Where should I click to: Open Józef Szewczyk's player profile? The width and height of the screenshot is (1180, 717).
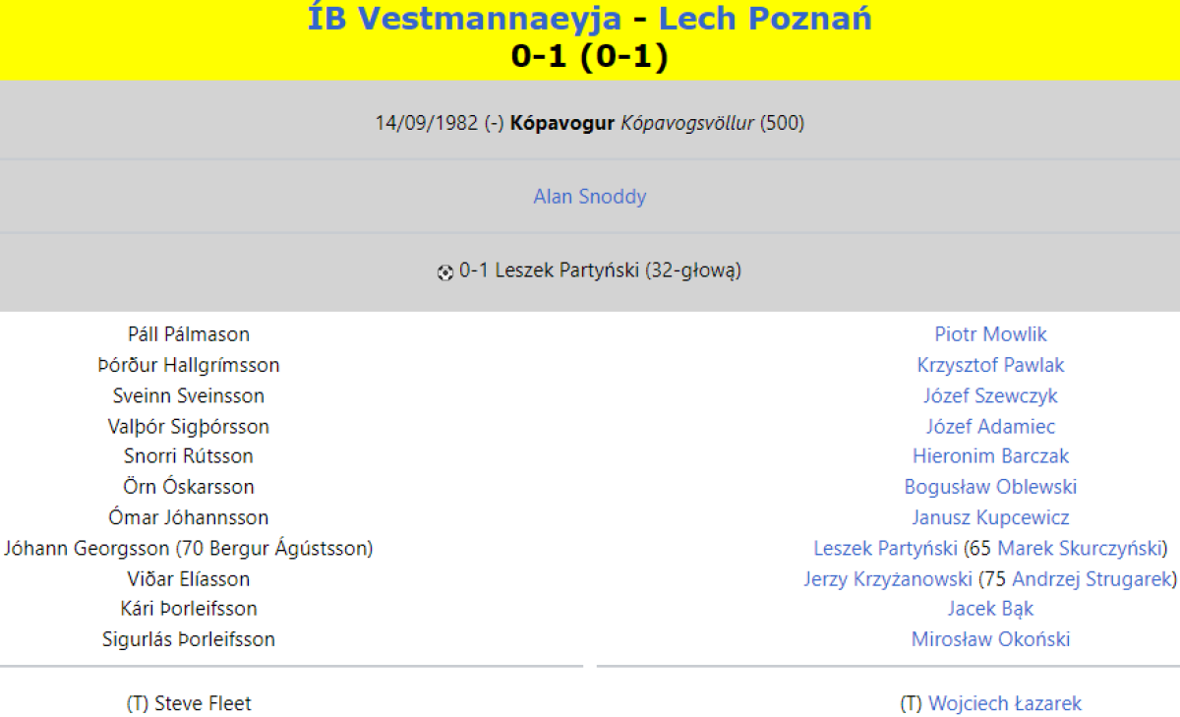(990, 395)
